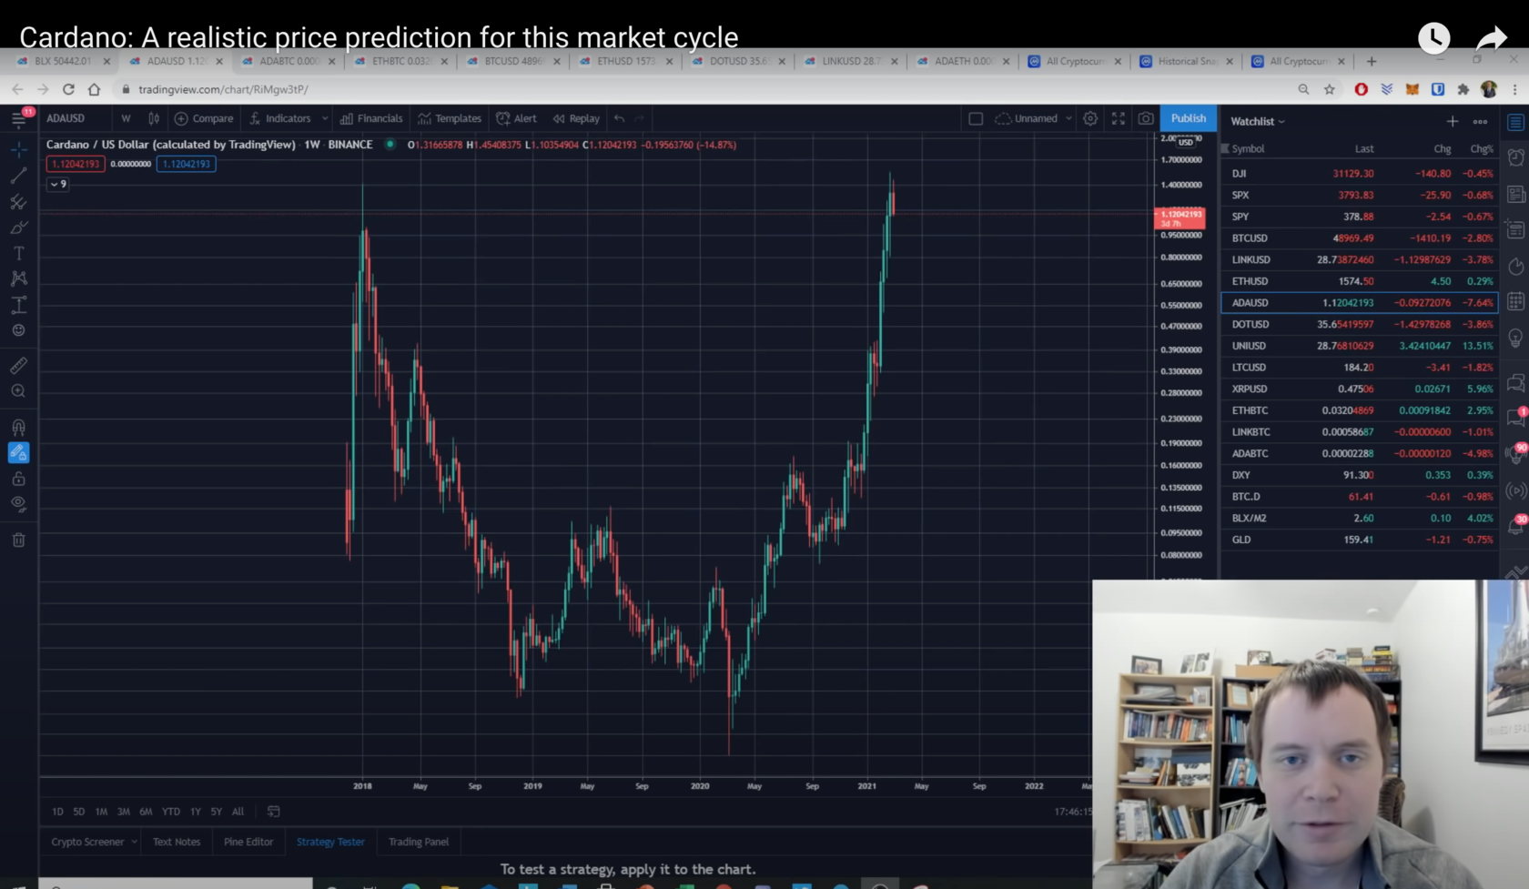Open the browser extensions puzzle icon
This screenshot has width=1529, height=889.
pos(1463,89)
